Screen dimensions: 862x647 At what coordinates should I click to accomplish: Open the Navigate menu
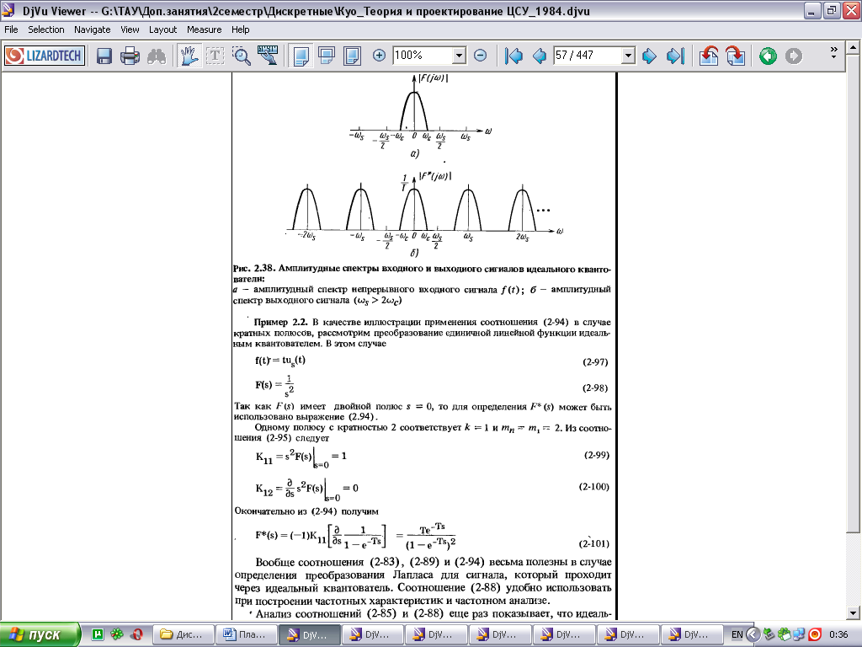(x=93, y=29)
